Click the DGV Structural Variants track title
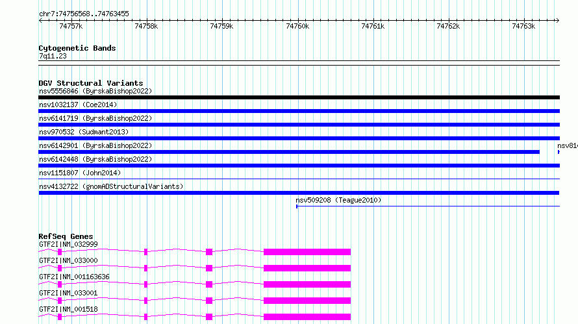This screenshot has width=578, height=324. coord(91,83)
